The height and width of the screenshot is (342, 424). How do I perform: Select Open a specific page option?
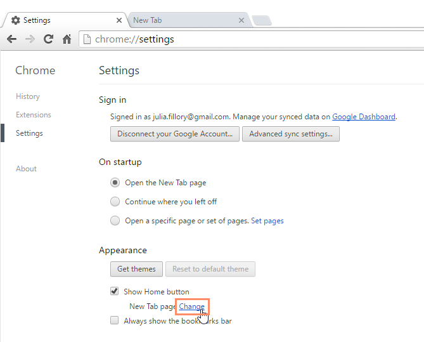click(x=115, y=221)
